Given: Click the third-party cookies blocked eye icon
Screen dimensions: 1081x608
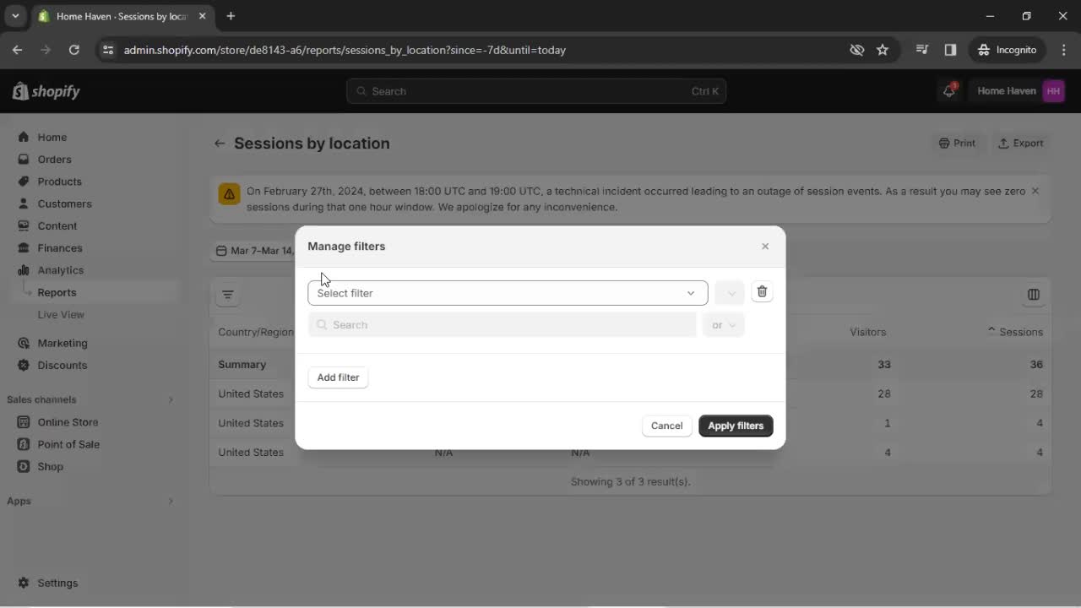Looking at the screenshot, I should (x=857, y=50).
